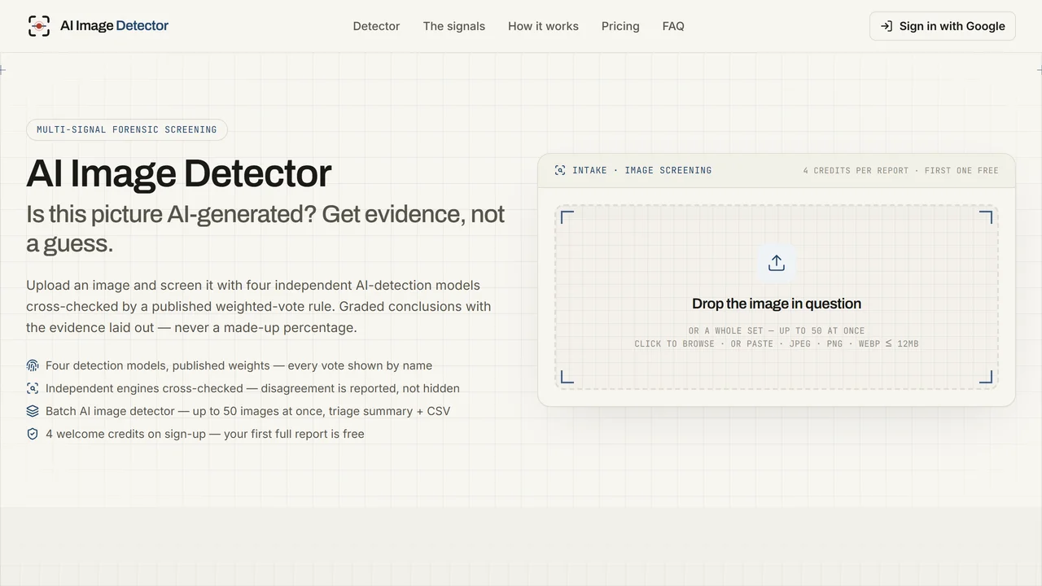Click the scan icon beside Independent engines
This screenshot has height=586, width=1042.
coord(33,388)
